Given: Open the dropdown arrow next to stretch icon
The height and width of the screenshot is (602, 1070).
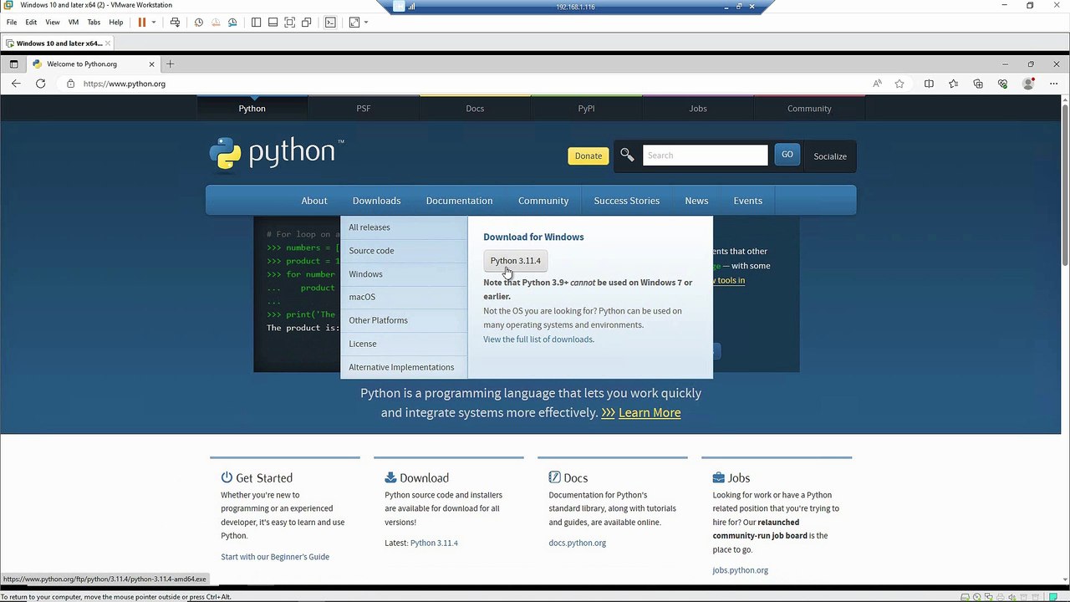Looking at the screenshot, I should point(366,23).
